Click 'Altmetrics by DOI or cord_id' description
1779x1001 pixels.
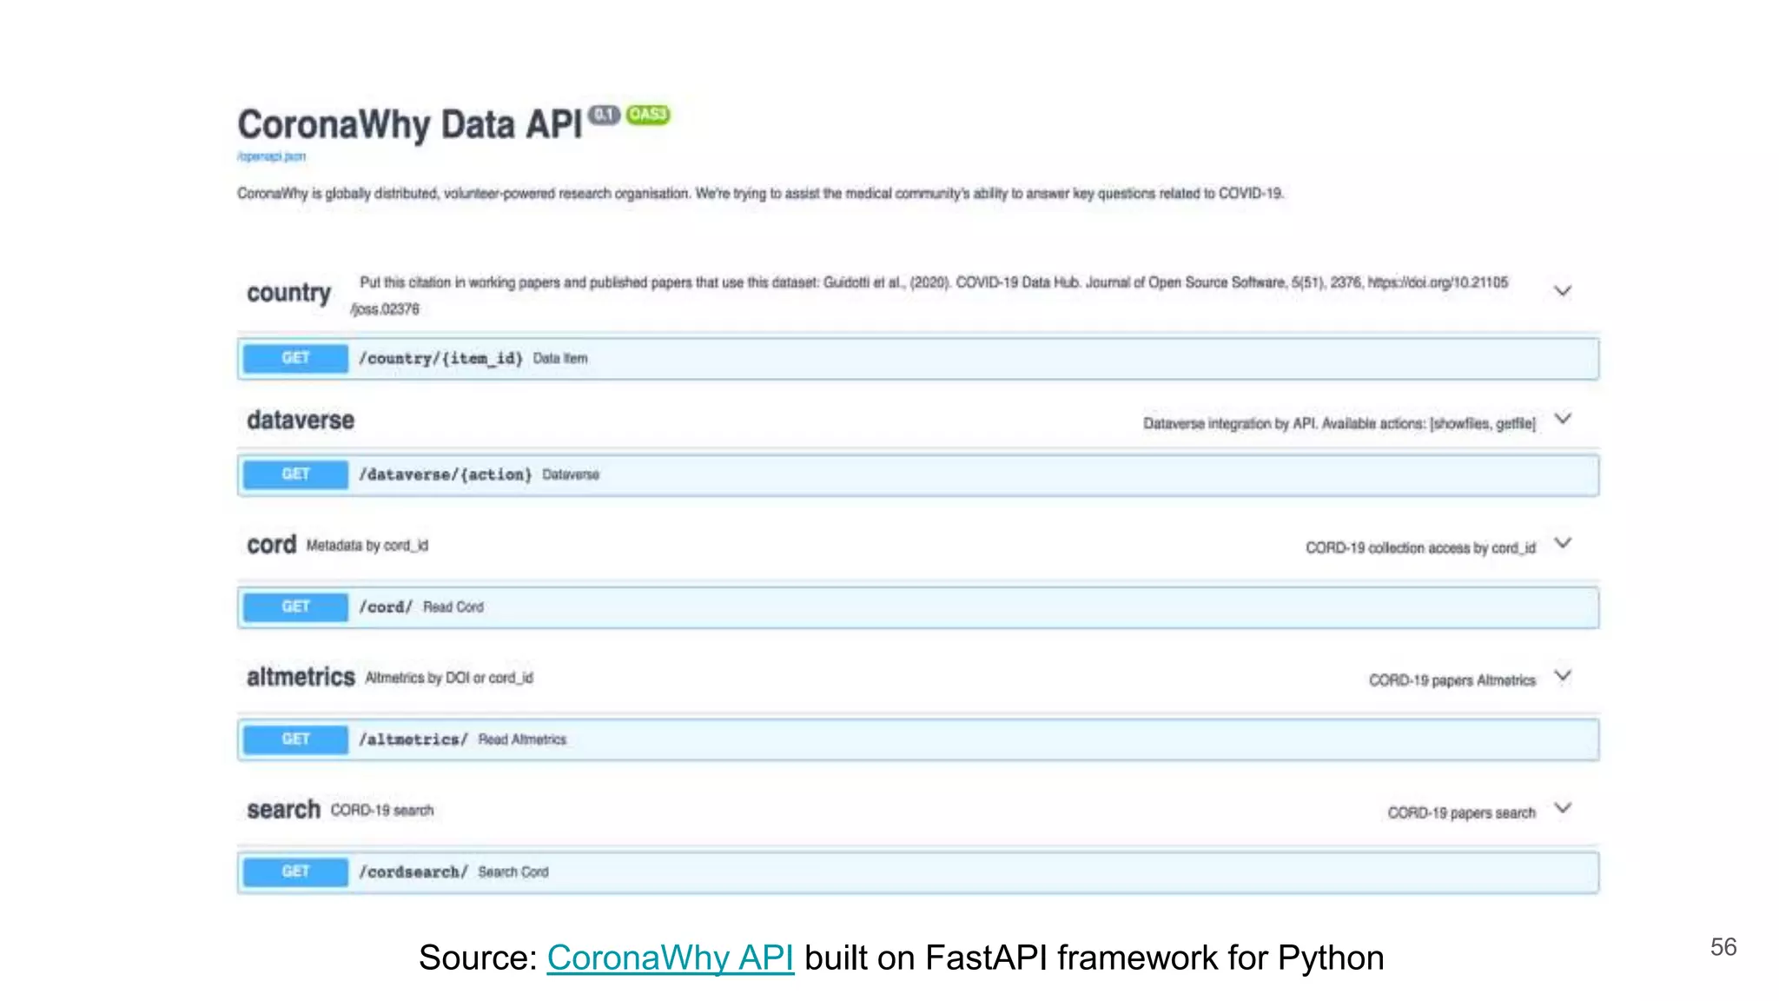(x=449, y=678)
